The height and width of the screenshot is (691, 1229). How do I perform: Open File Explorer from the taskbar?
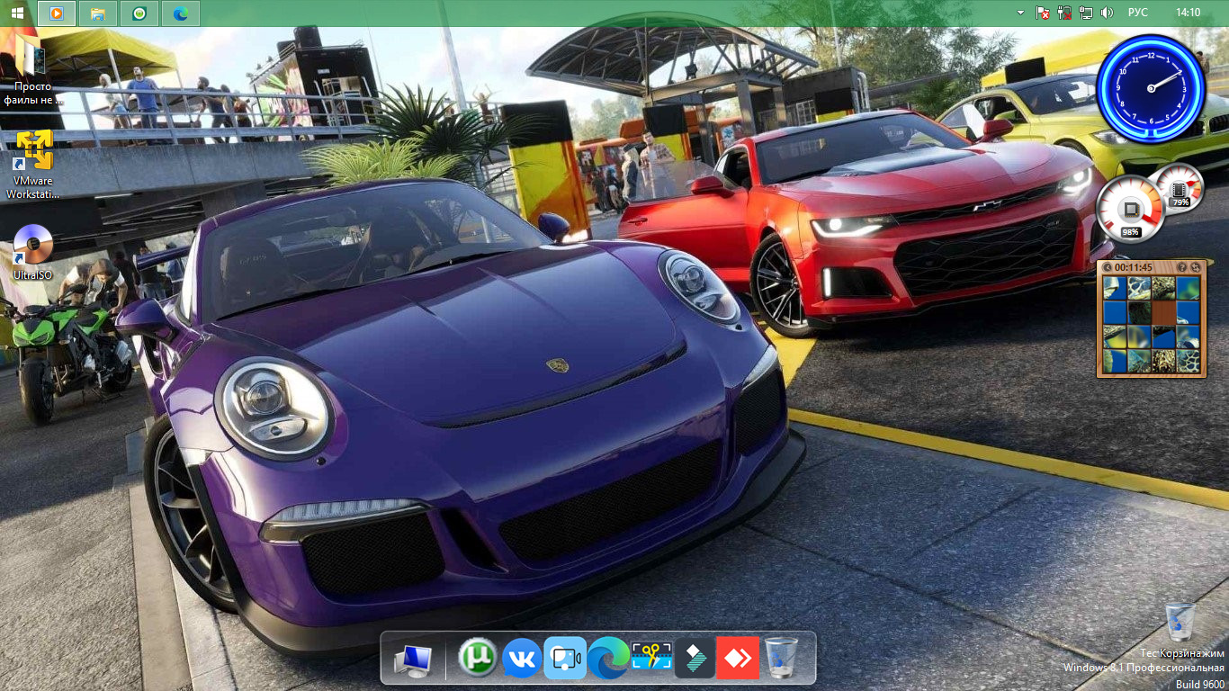(x=98, y=13)
